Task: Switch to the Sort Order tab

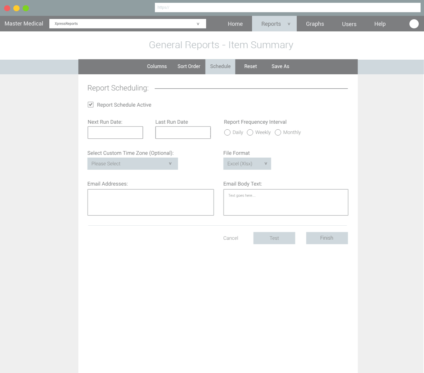Action: 189,66
